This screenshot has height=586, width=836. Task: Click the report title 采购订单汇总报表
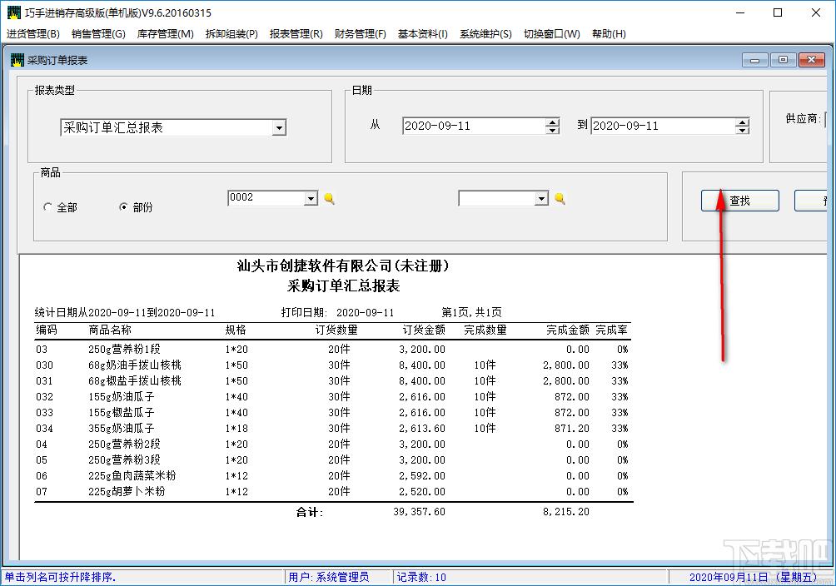[x=343, y=286]
